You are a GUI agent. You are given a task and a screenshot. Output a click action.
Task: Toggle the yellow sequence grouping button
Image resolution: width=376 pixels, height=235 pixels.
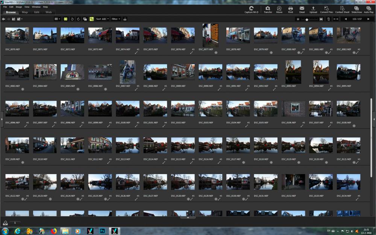coord(91,19)
